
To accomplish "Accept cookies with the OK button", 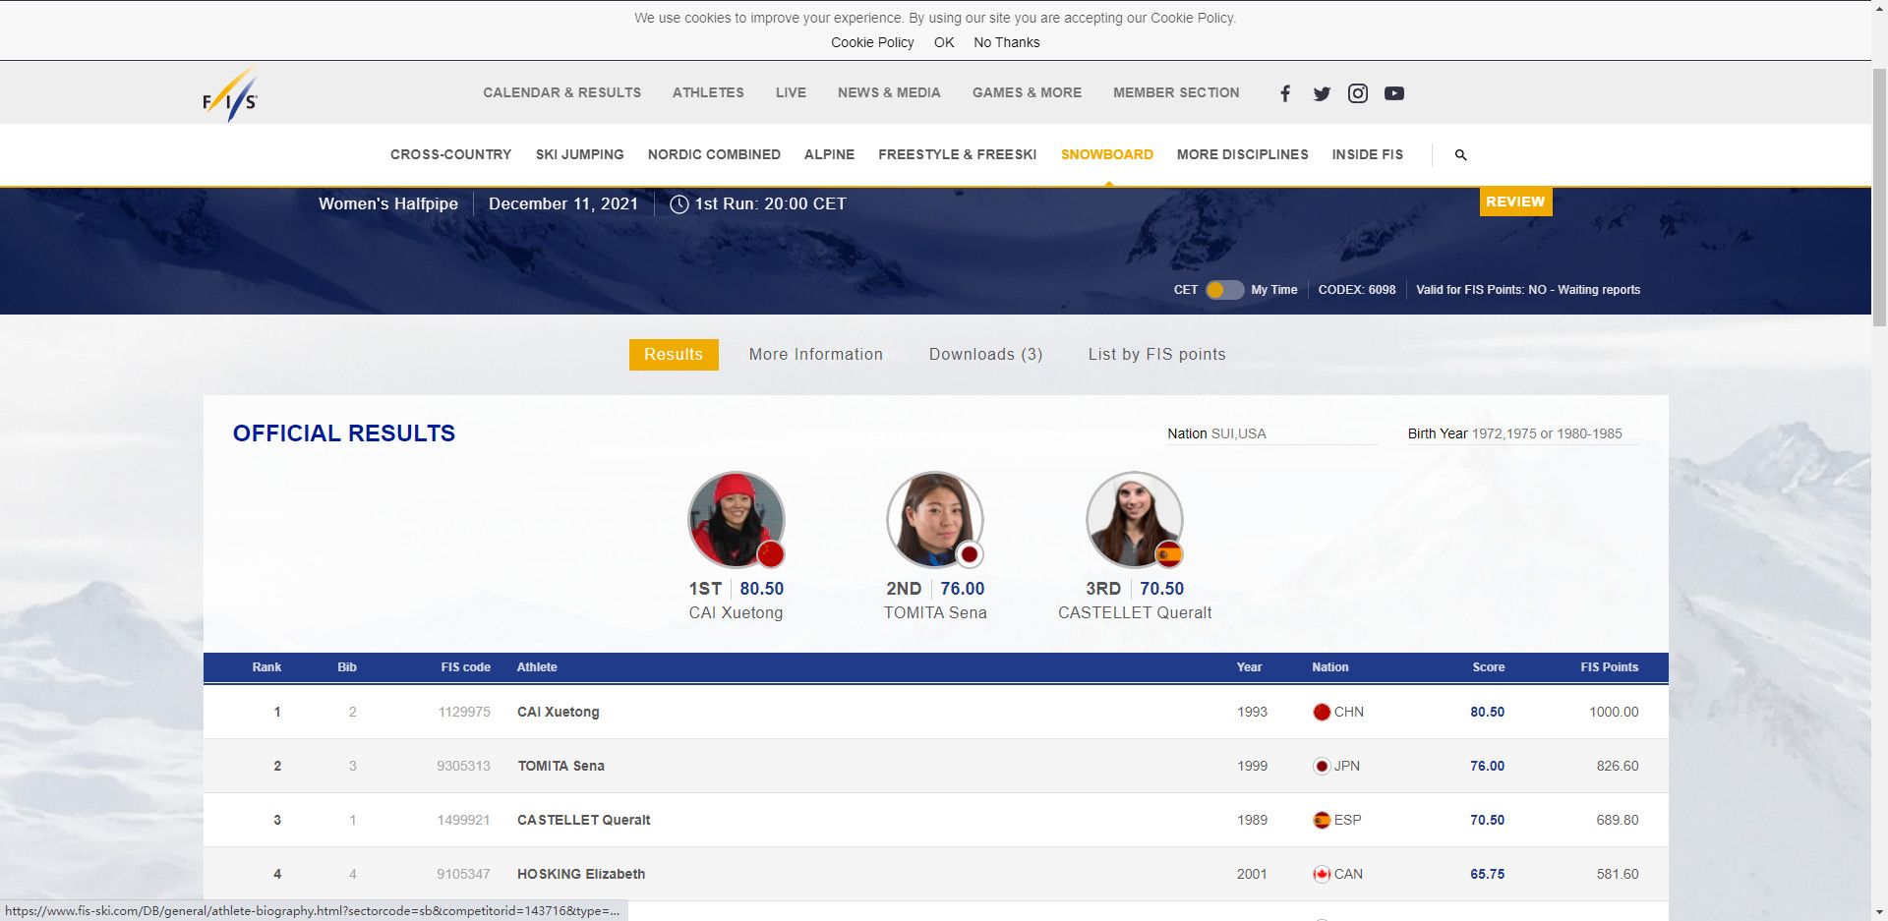I will [944, 42].
